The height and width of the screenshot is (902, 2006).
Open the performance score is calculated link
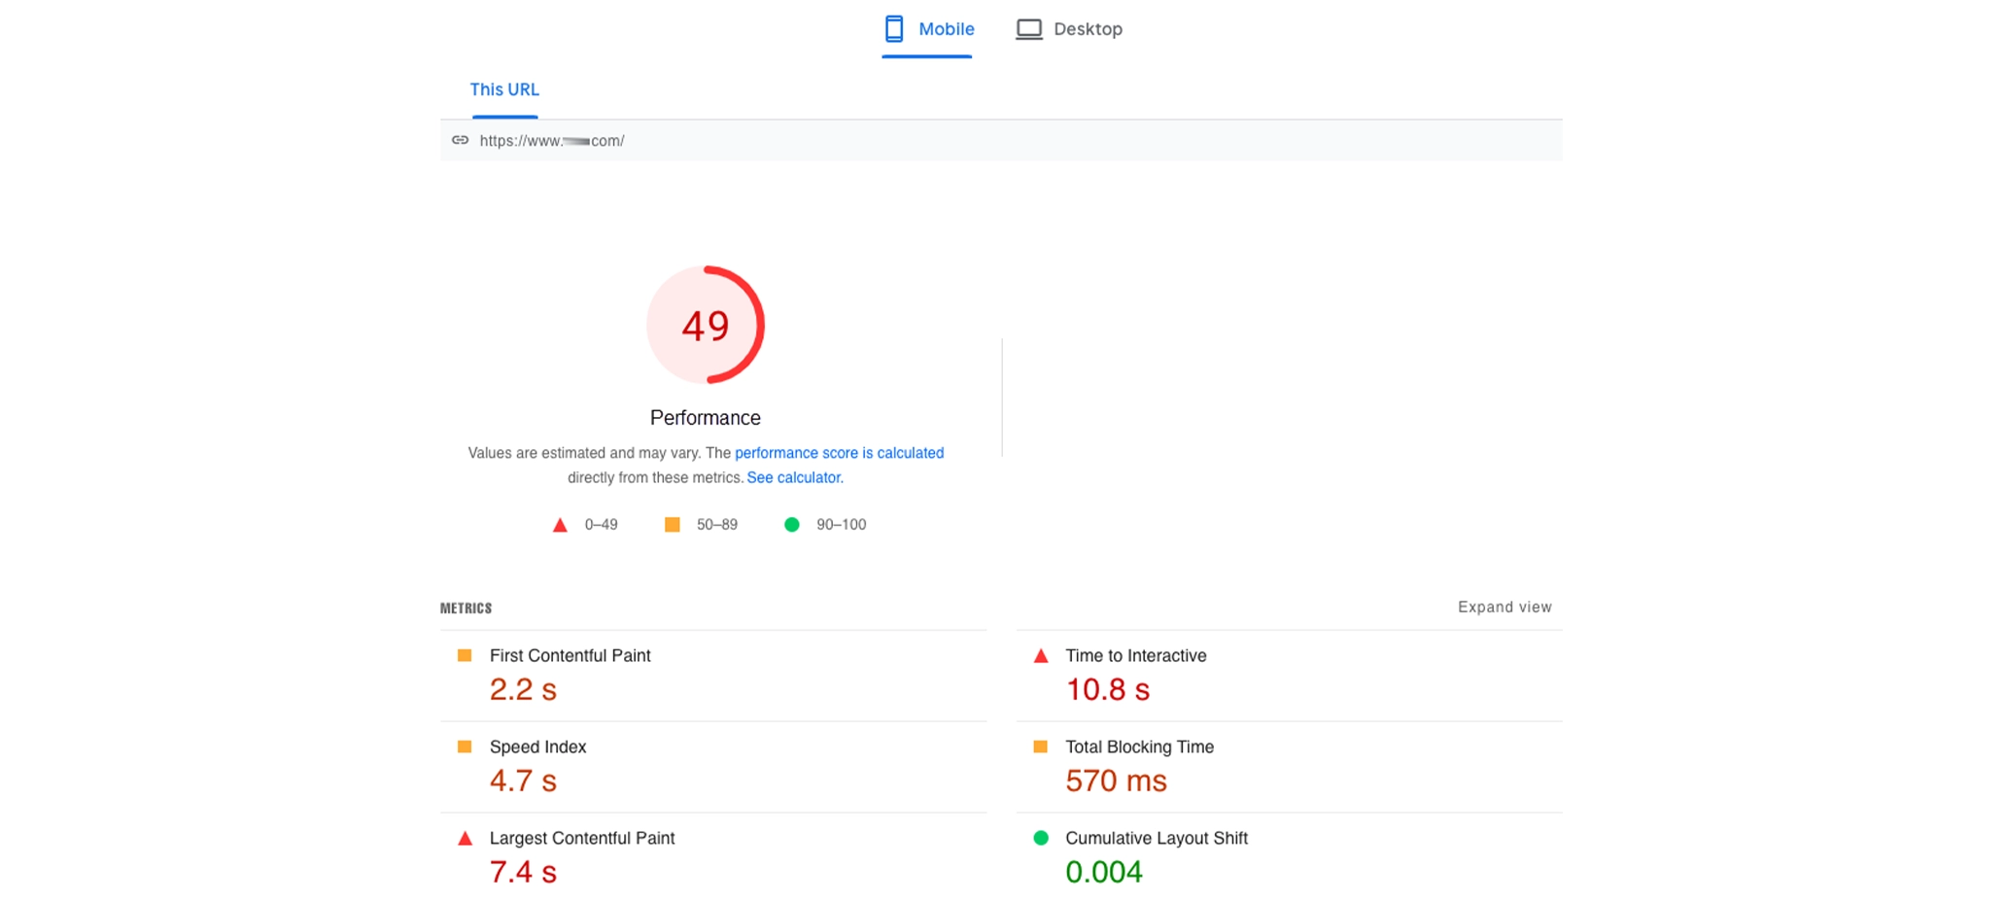(840, 453)
